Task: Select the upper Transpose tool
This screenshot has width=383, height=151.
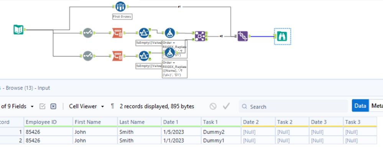Action: pos(117,33)
